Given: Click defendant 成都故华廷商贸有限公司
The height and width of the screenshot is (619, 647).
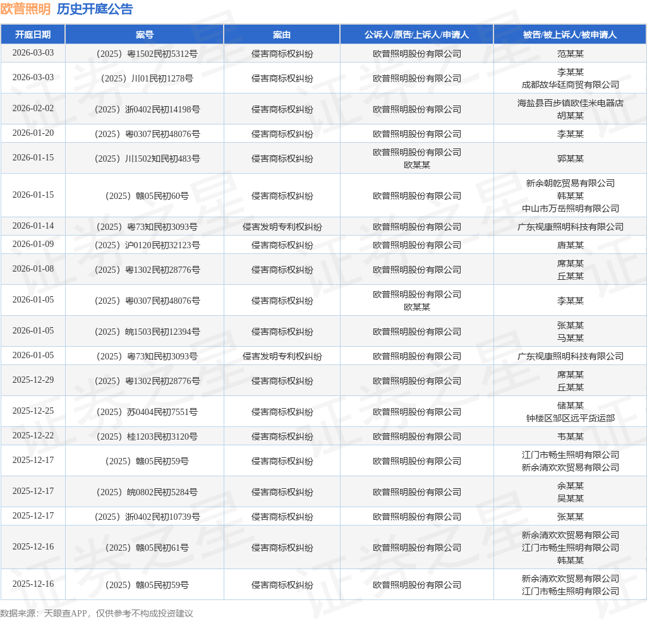Looking at the screenshot, I should click(x=571, y=85).
